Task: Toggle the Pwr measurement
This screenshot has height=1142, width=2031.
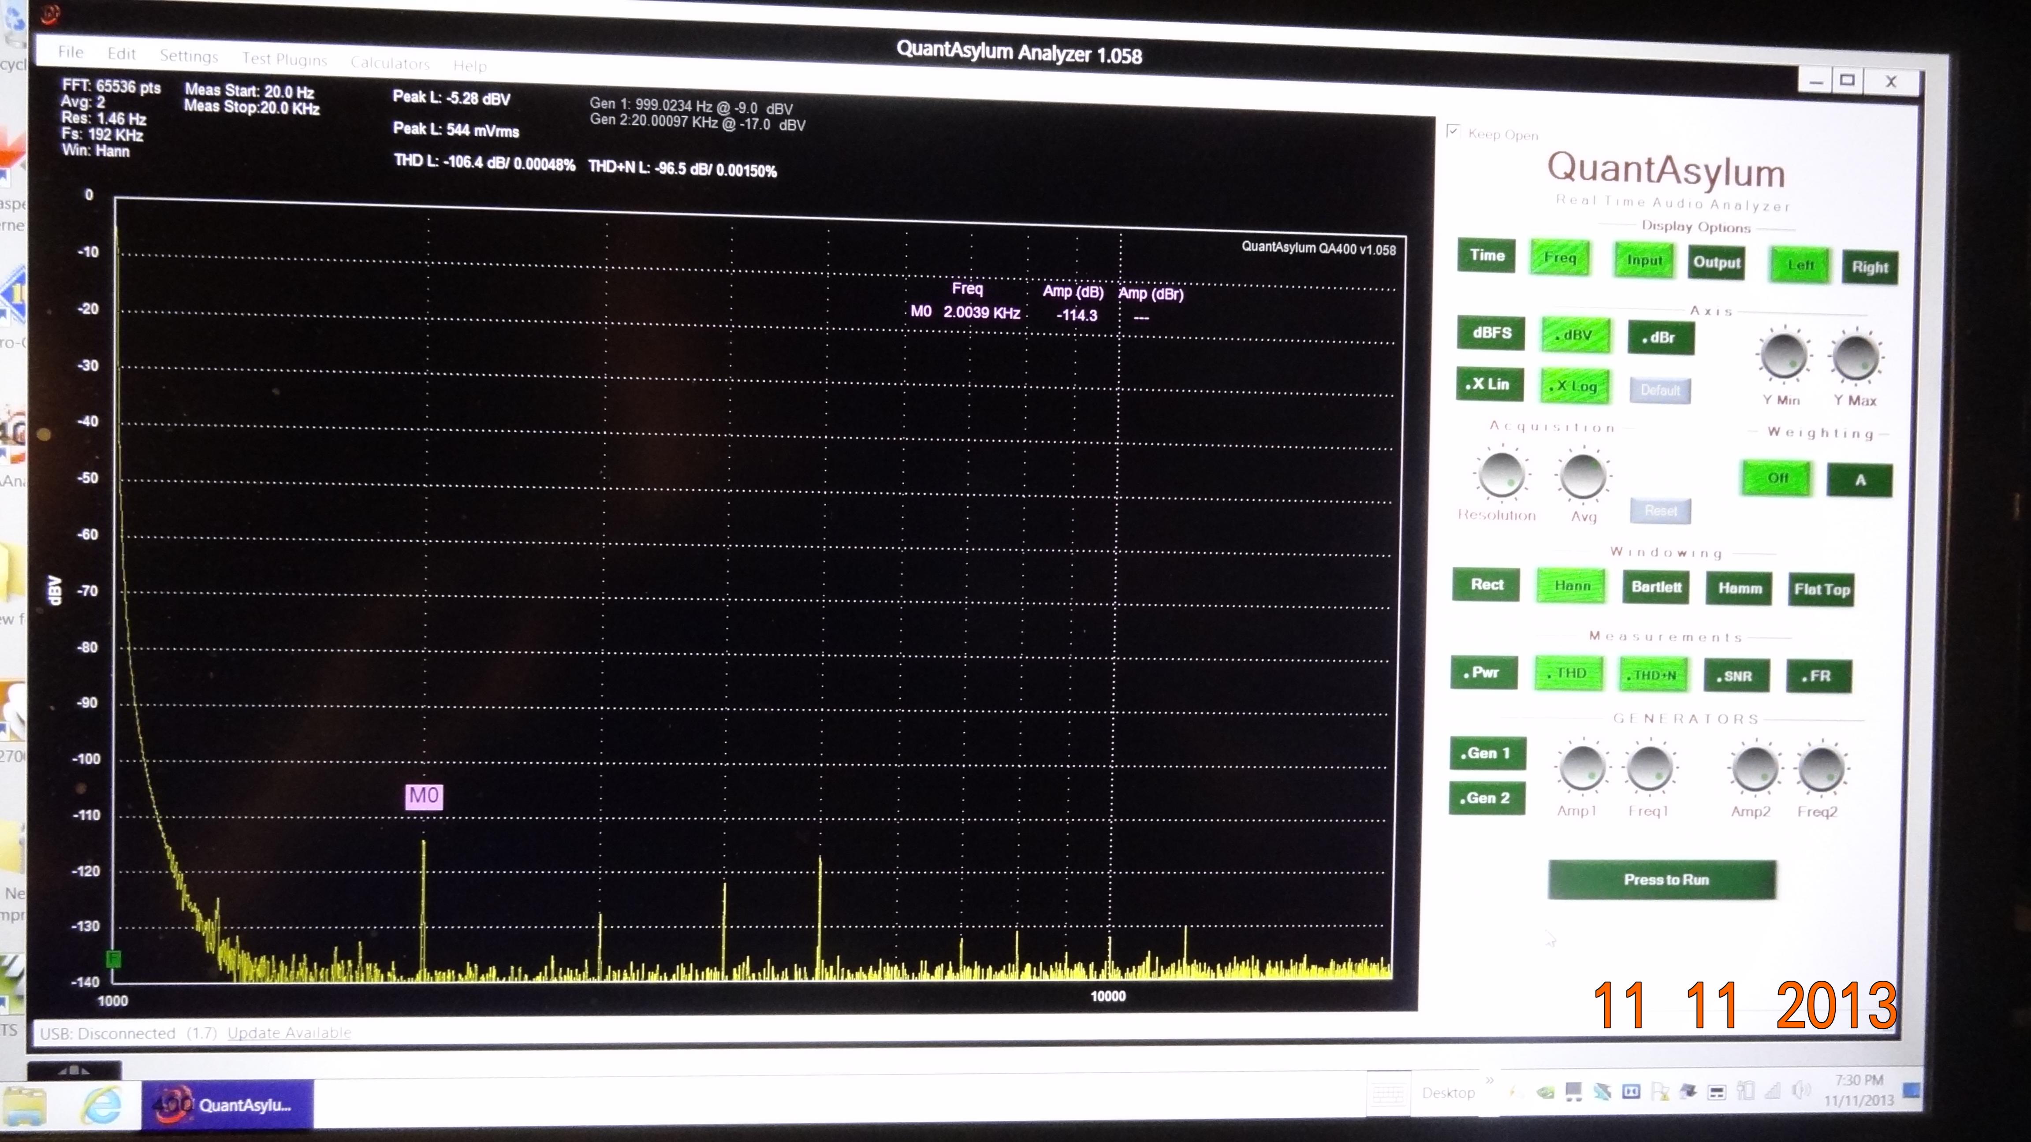Action: [x=1484, y=673]
